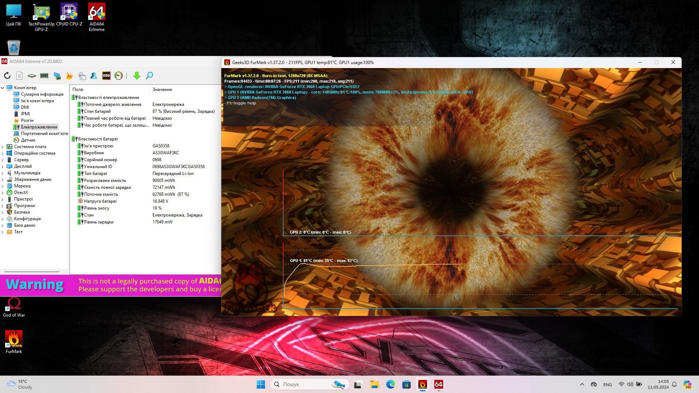Screen dimensions: 699x393
Task: Open Microsoft Store from the taskbar
Action: pos(406,384)
